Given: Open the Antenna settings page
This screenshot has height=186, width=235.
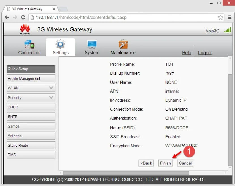Looking at the screenshot, I should coord(31,136).
